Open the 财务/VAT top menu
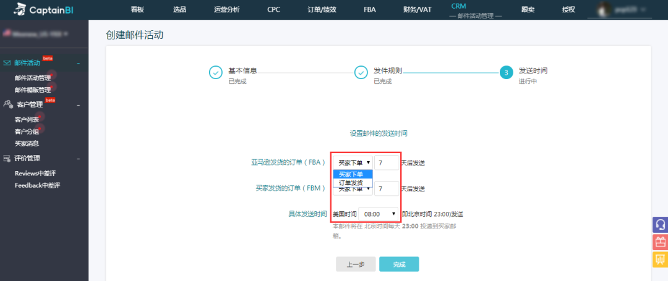Screen dimensions: 668x281 point(417,9)
